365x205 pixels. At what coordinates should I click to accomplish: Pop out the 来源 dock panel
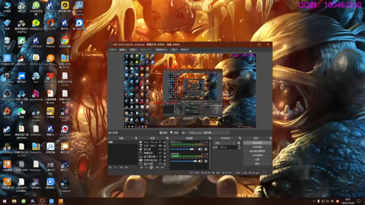point(167,138)
